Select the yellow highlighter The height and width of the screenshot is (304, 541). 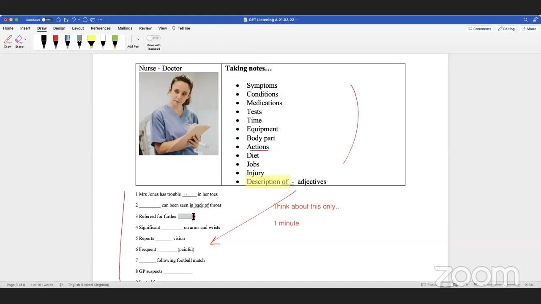[x=91, y=41]
